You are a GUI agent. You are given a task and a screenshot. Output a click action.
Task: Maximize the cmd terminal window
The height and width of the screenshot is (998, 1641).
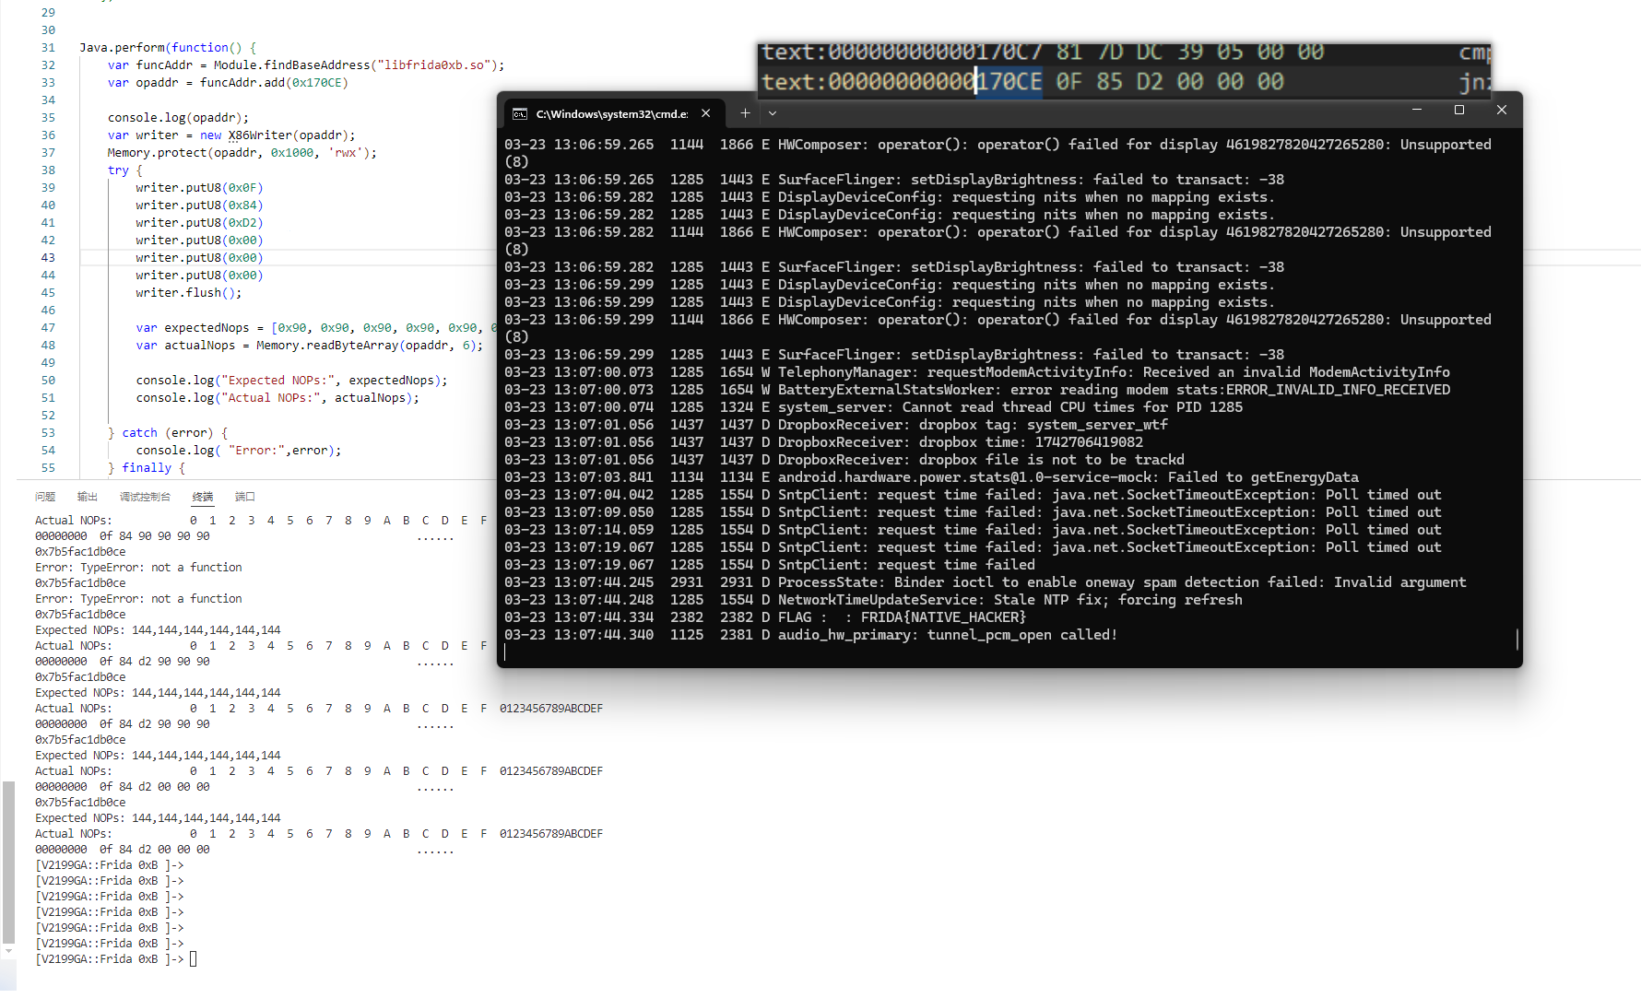(x=1459, y=110)
